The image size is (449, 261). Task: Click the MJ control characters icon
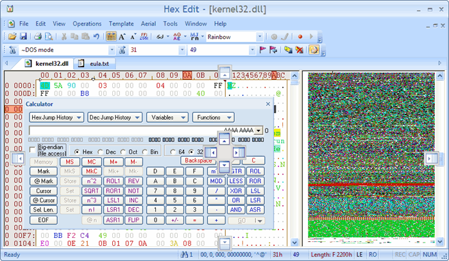194,36
